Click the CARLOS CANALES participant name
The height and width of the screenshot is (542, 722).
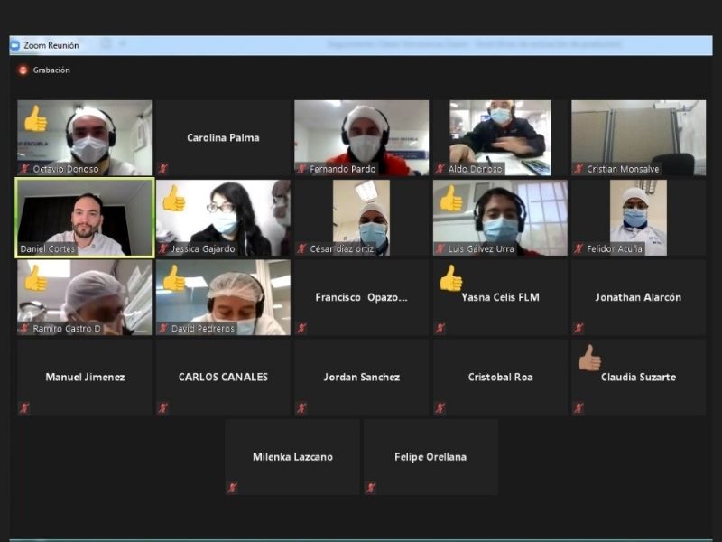point(223,377)
